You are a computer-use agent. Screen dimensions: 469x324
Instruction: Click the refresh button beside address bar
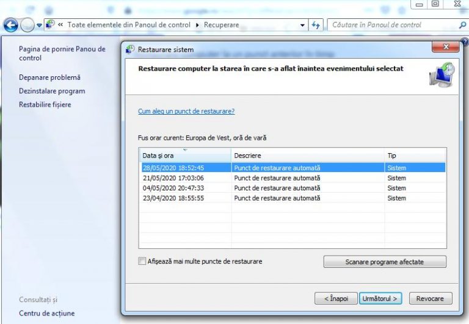click(x=316, y=25)
